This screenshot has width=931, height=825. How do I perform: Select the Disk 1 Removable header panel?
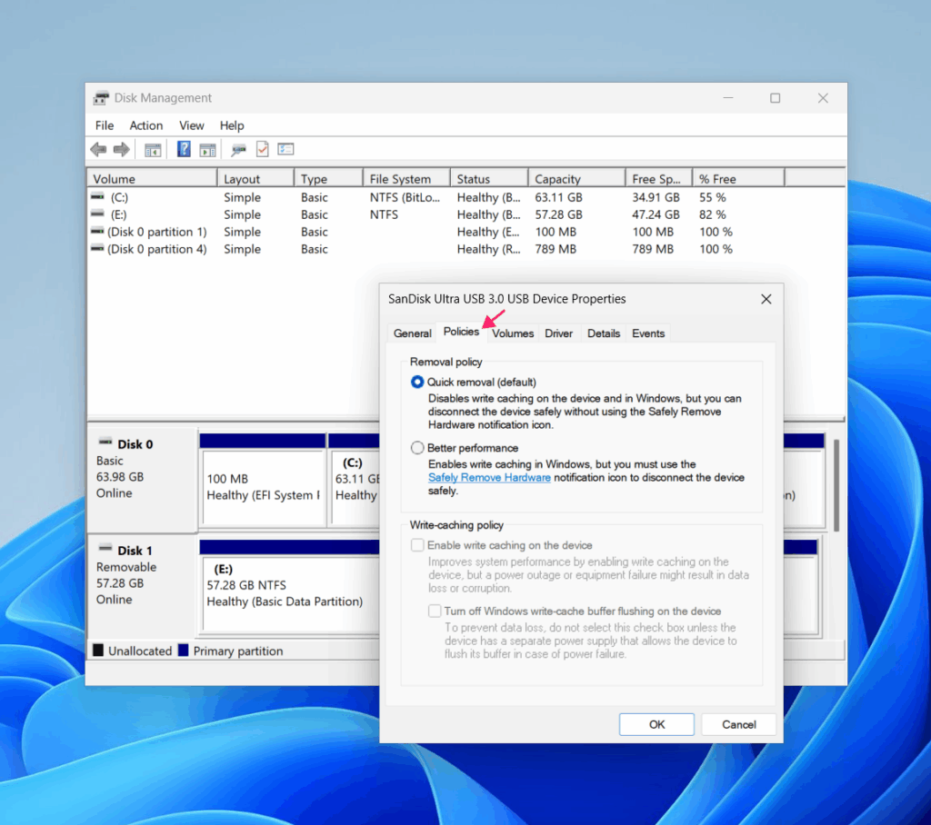tap(143, 586)
